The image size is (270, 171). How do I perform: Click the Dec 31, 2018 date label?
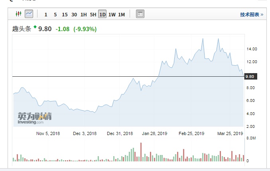[120, 133]
